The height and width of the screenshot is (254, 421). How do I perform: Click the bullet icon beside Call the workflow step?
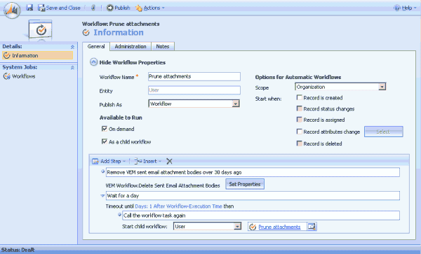click(x=119, y=215)
